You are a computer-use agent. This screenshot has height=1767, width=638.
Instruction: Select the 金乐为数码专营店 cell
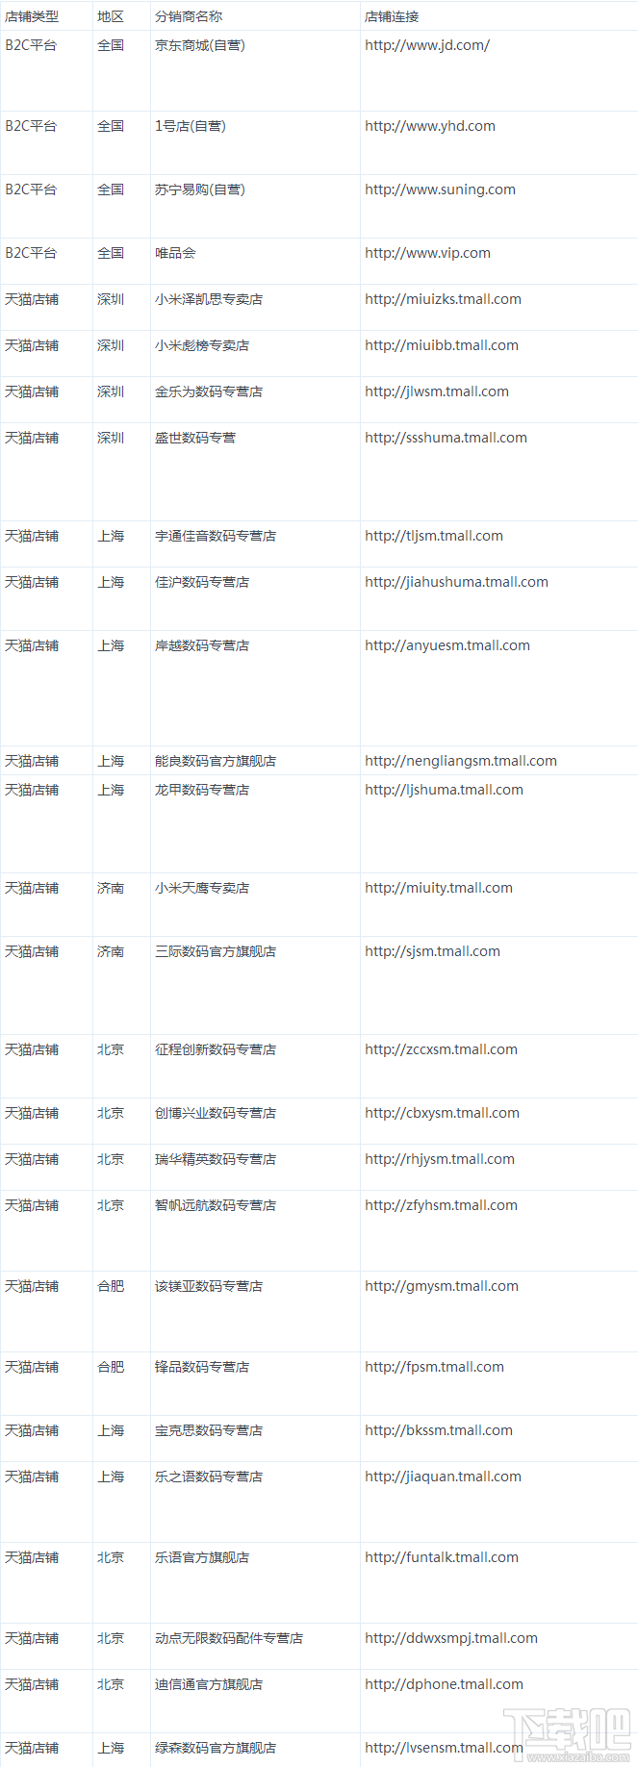[209, 391]
